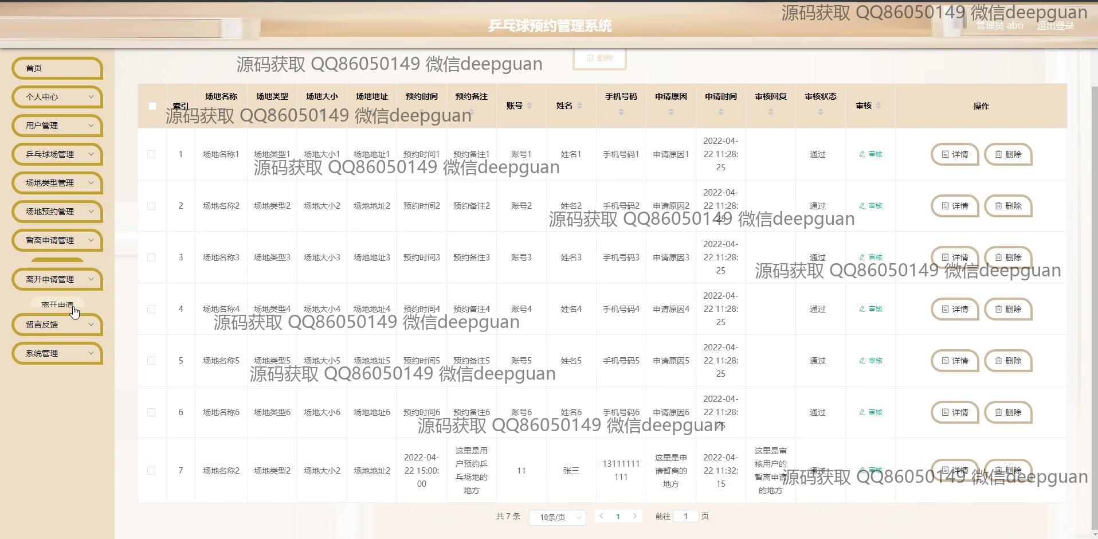Open the 首页 menu item

(57, 68)
